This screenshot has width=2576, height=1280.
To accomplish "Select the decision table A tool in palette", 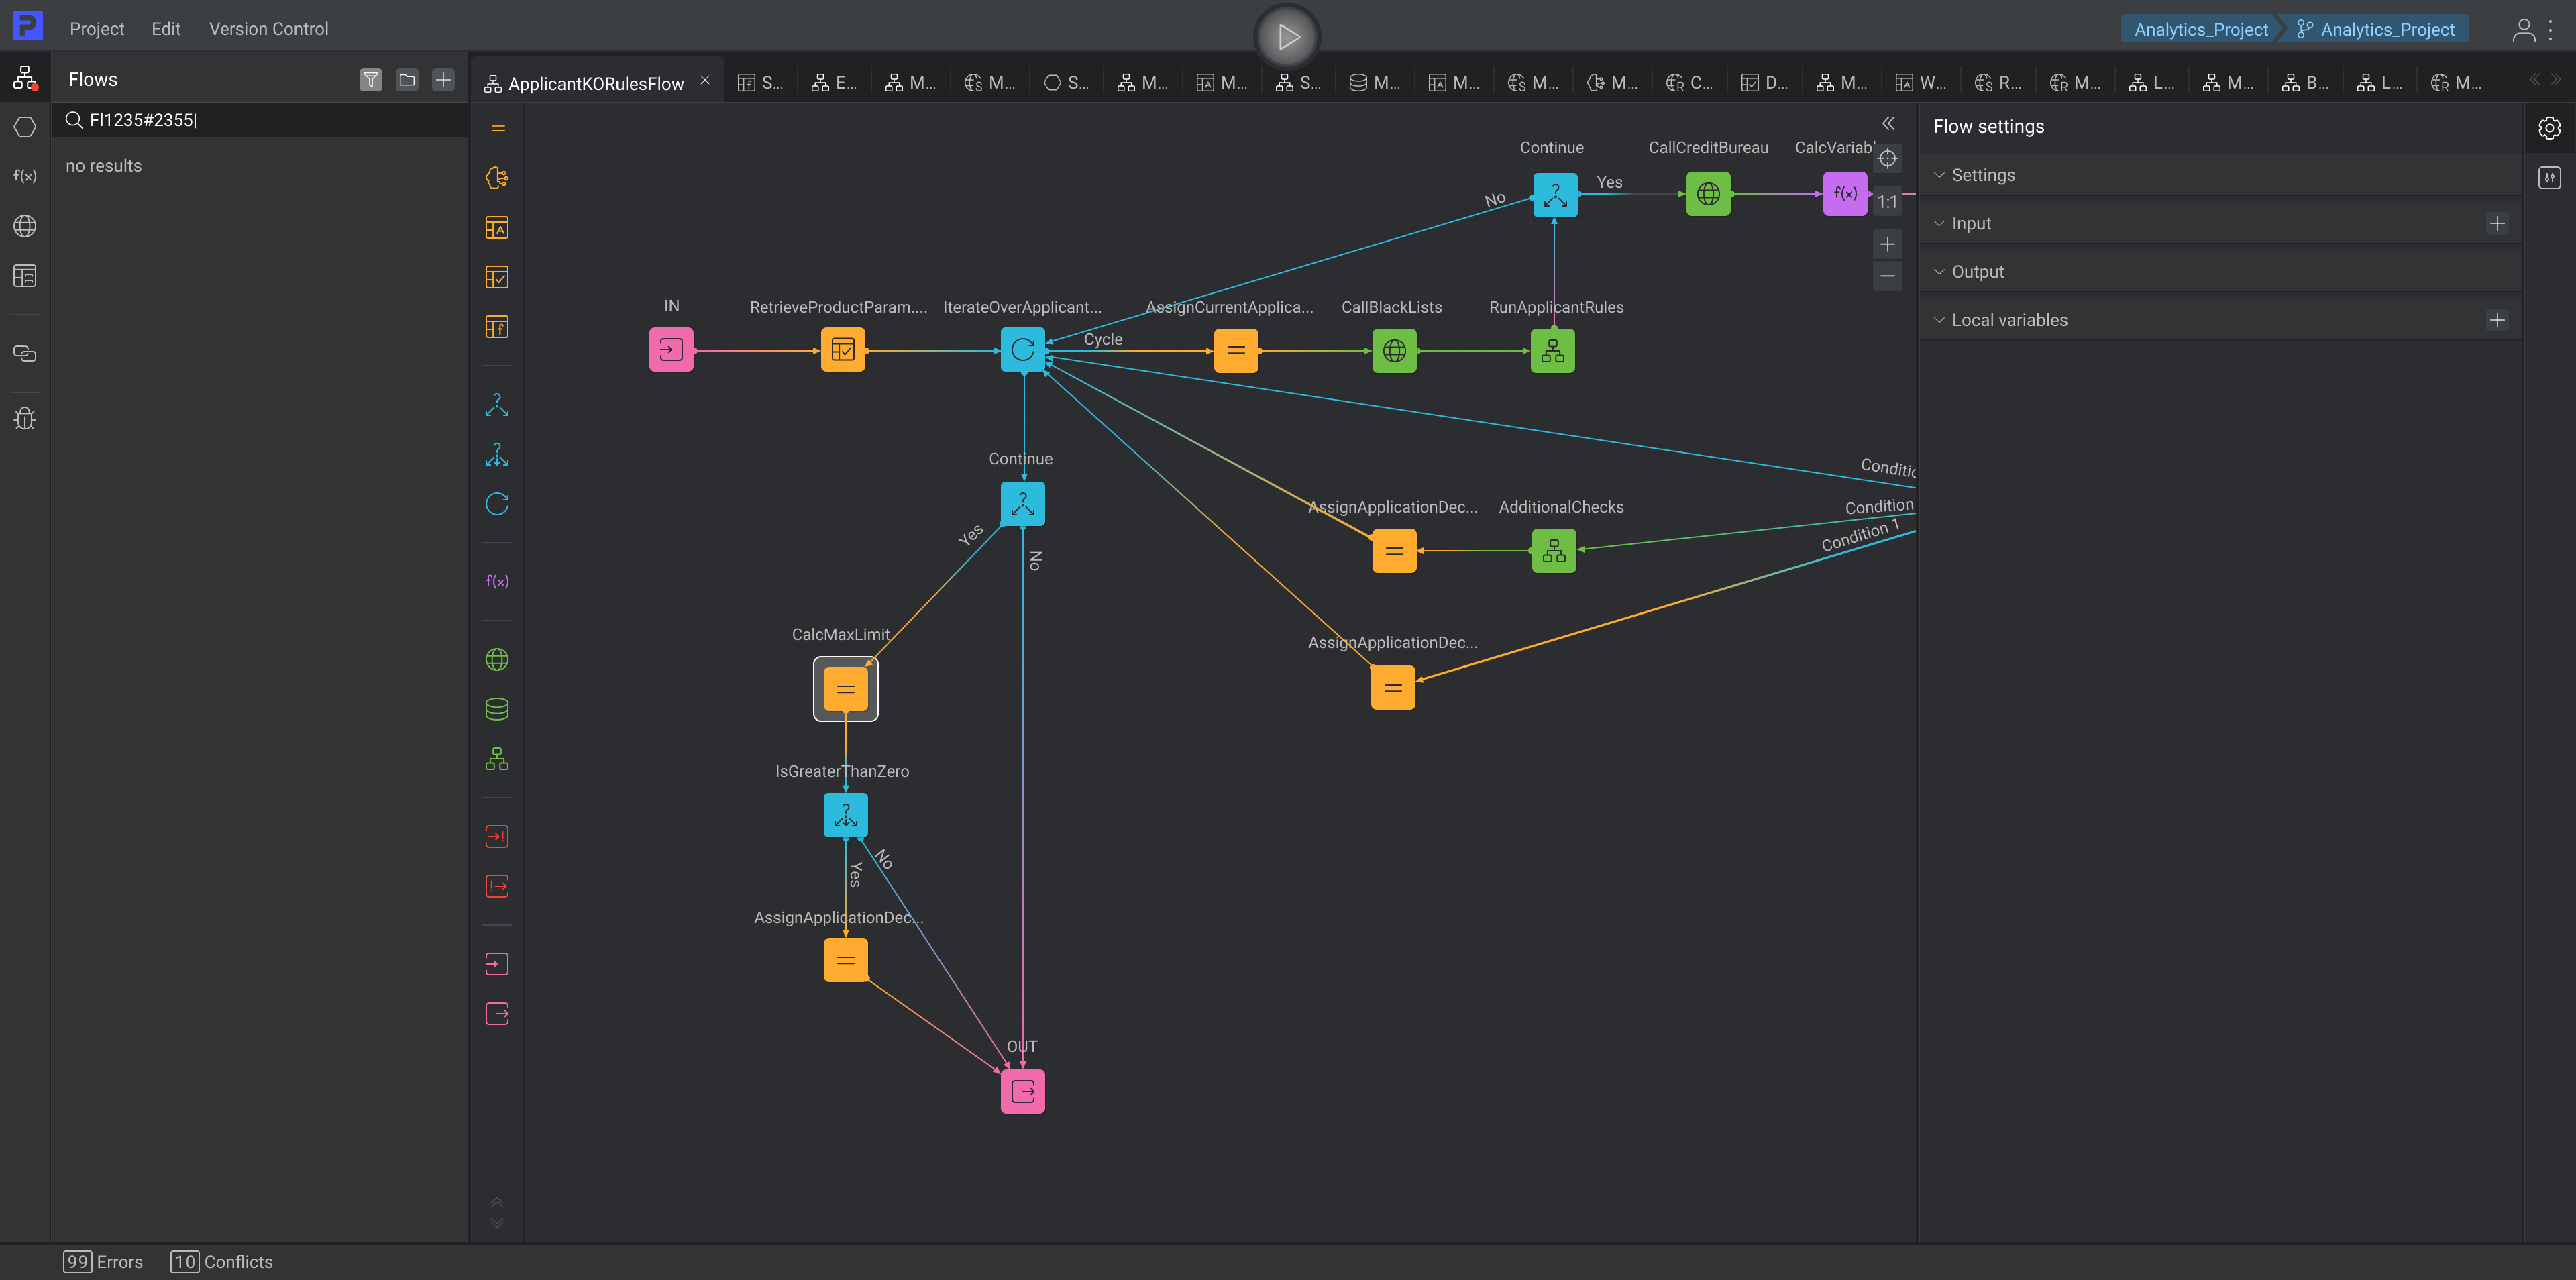I will click(x=497, y=228).
